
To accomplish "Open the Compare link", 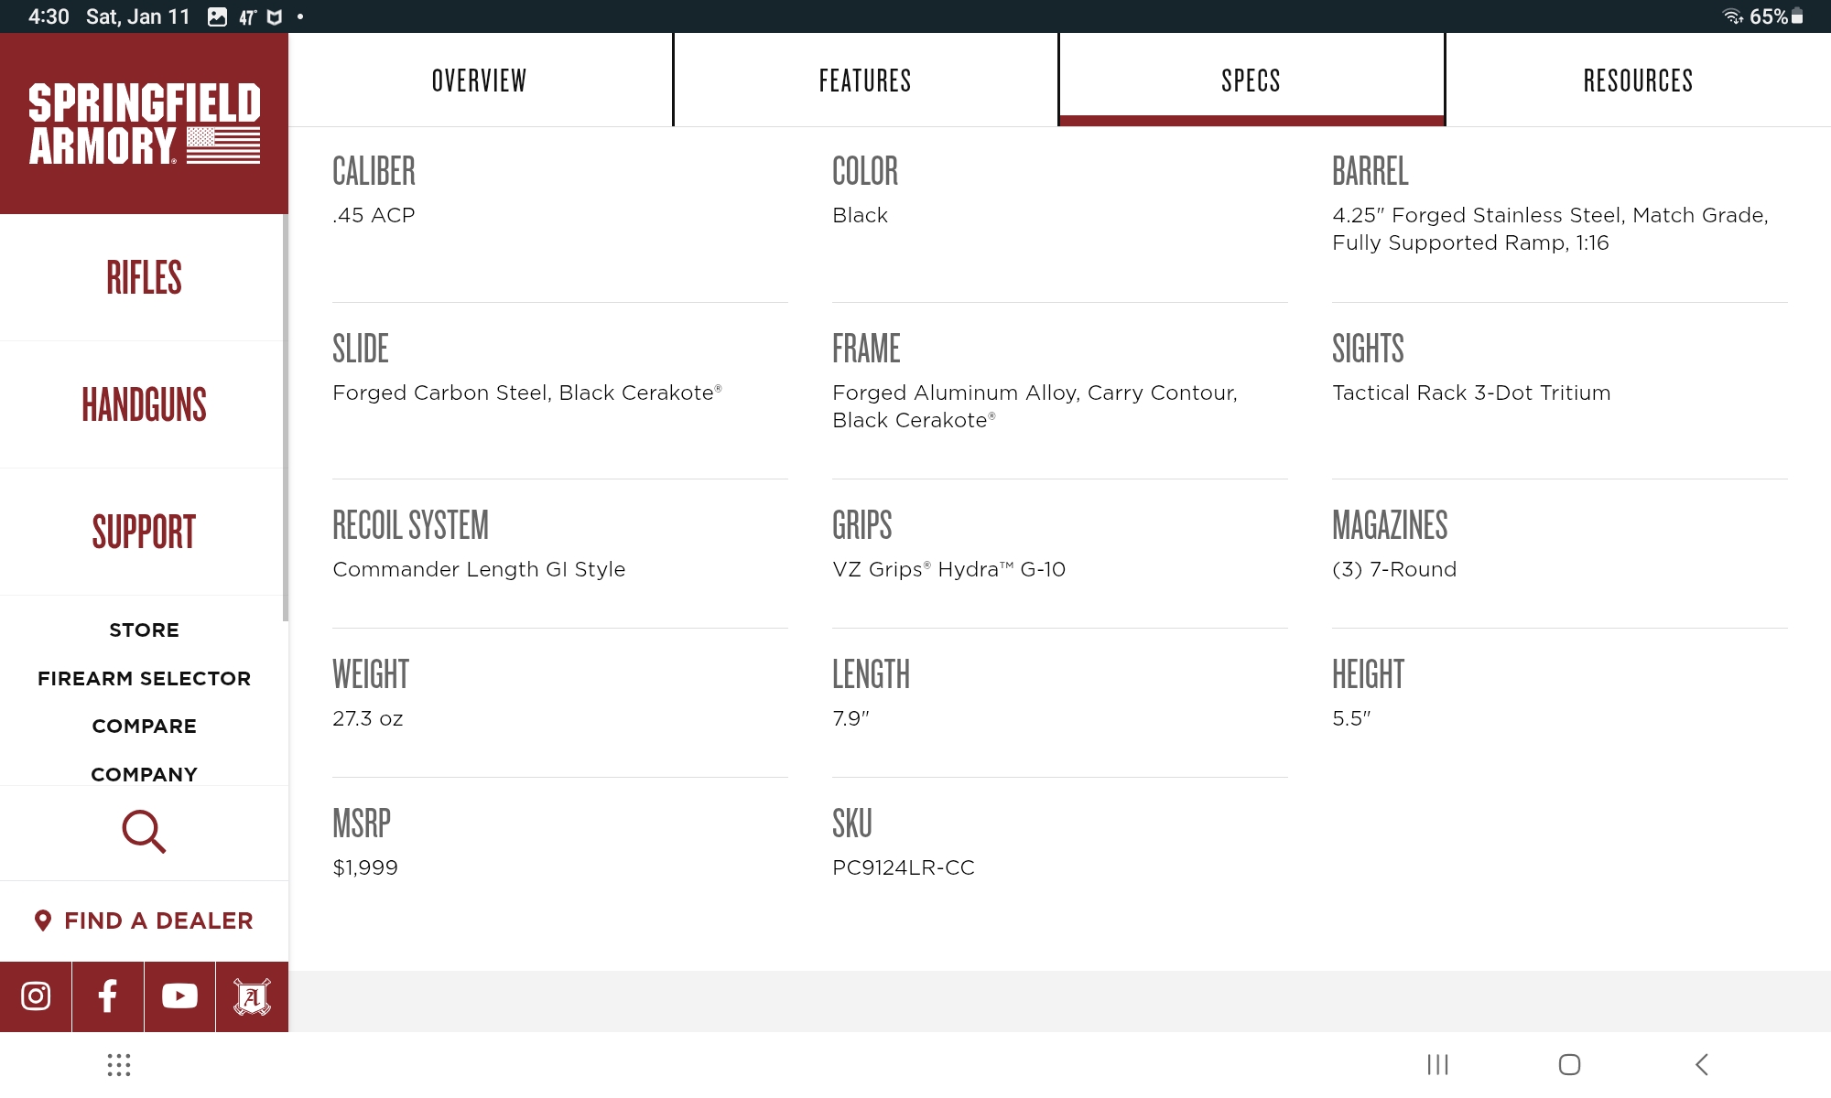I will coord(144,726).
